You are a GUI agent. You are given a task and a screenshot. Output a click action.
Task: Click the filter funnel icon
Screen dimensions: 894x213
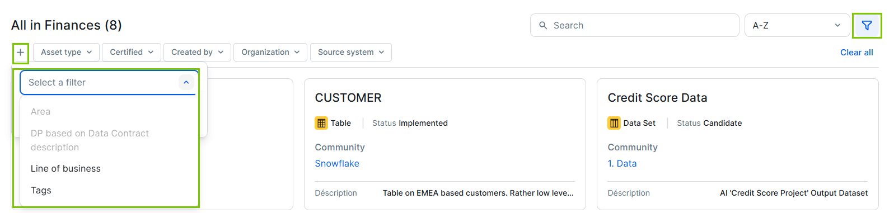(867, 25)
